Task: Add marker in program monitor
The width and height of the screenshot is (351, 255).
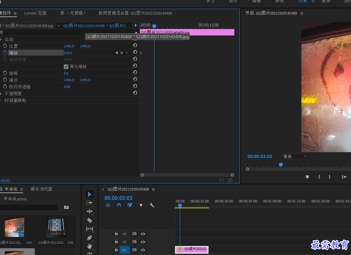Action: tap(307, 177)
